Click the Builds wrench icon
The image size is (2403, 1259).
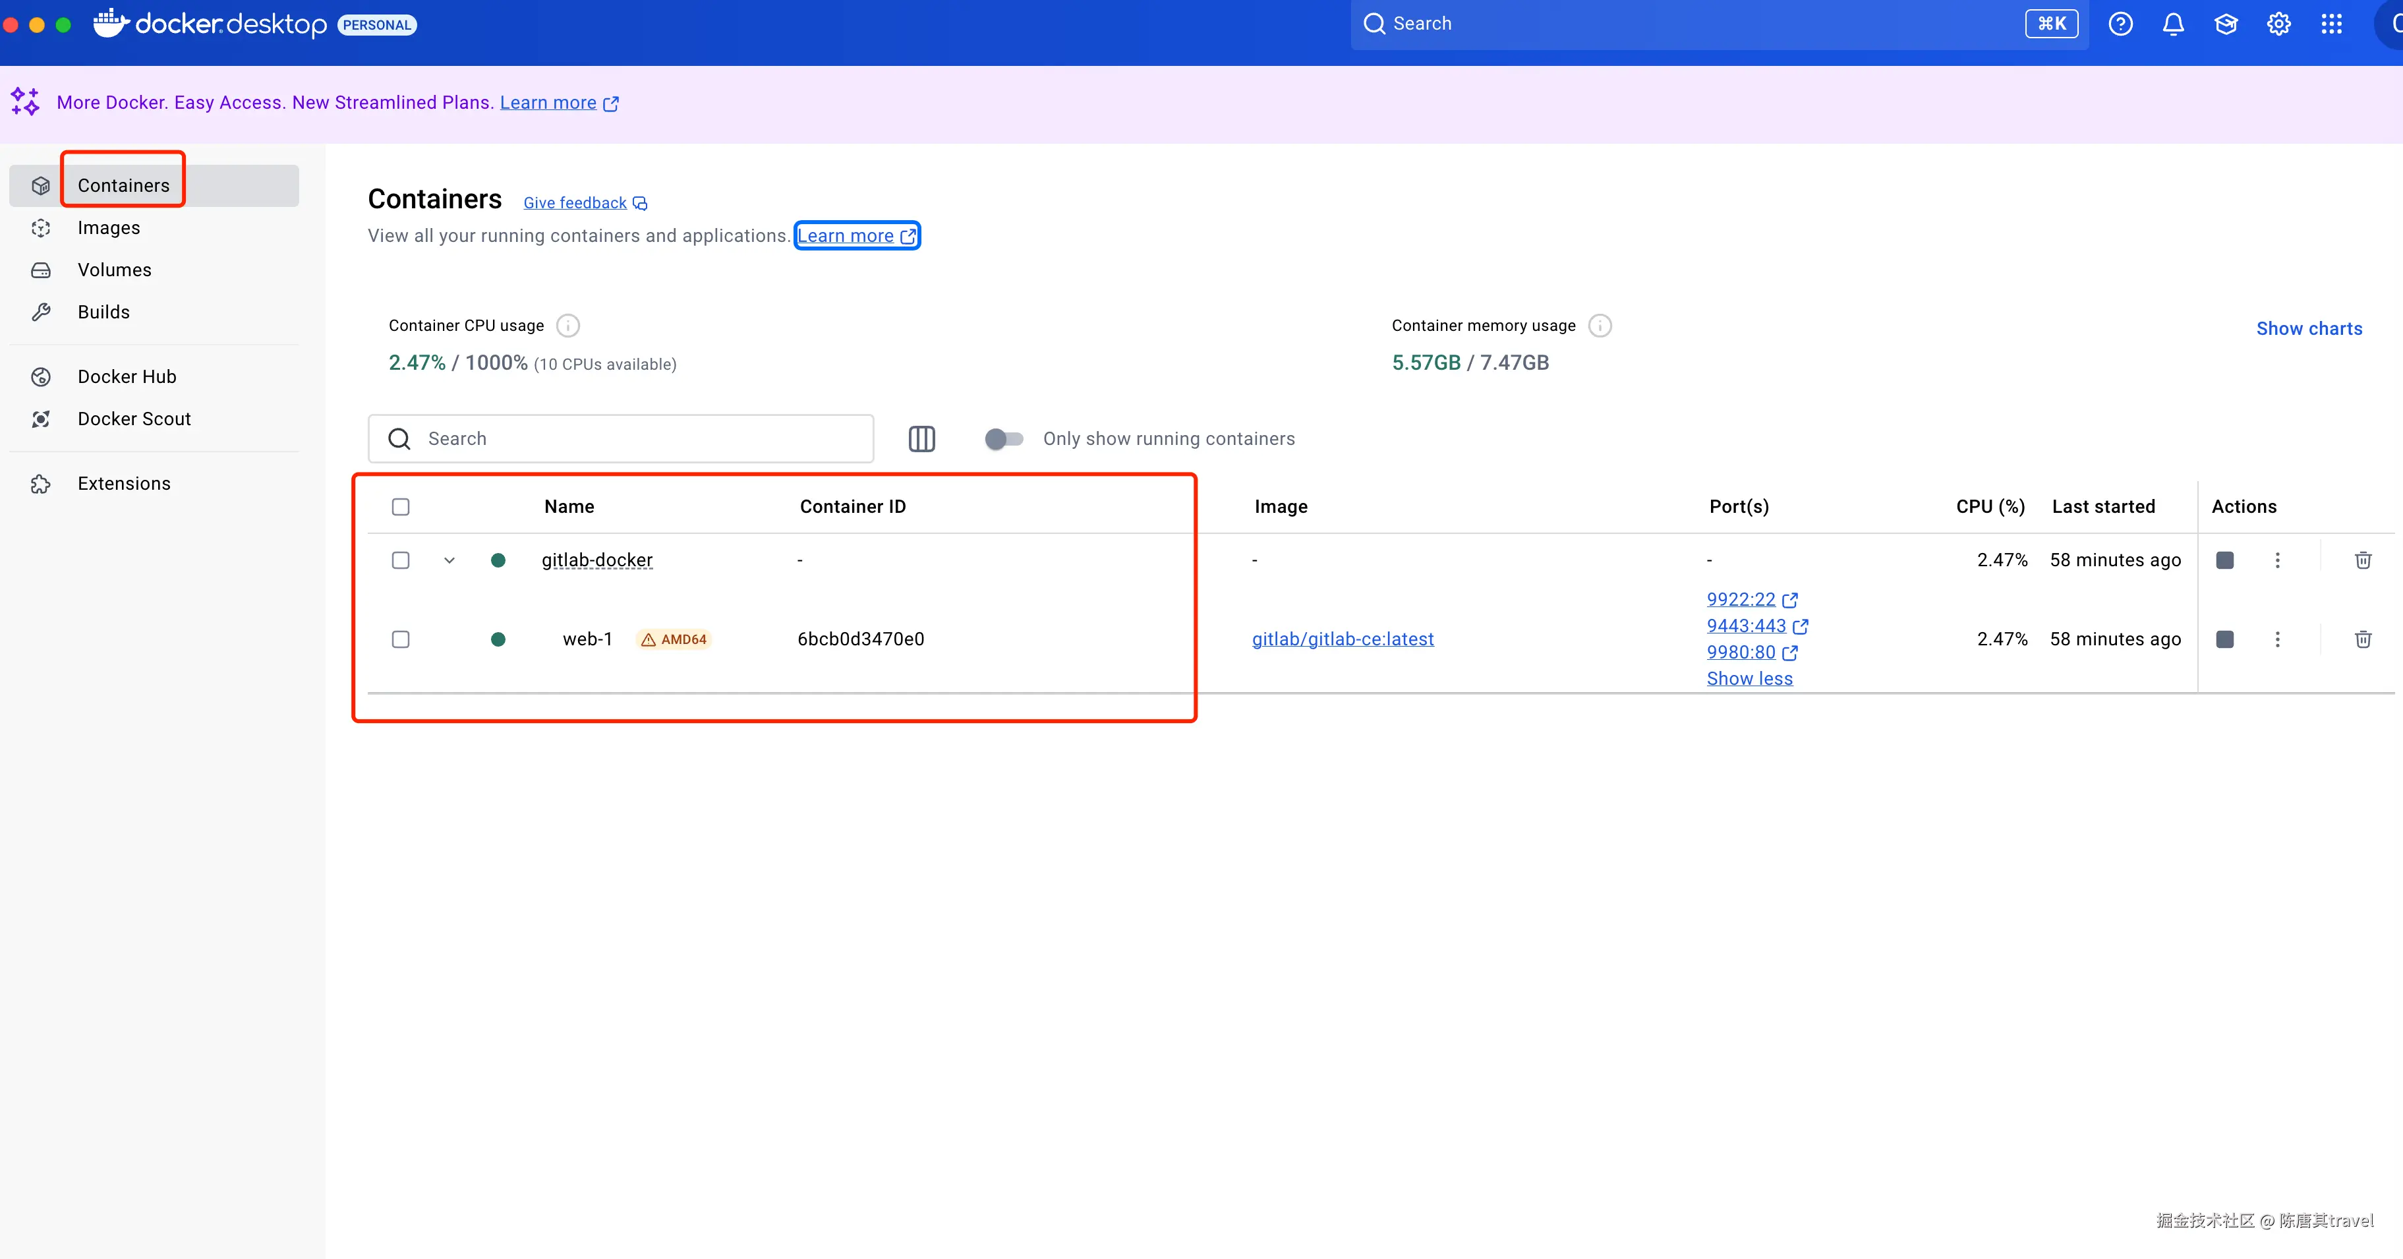coord(41,312)
